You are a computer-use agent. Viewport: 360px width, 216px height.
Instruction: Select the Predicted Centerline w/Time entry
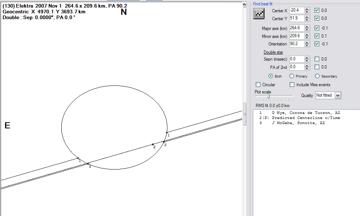(x=300, y=118)
